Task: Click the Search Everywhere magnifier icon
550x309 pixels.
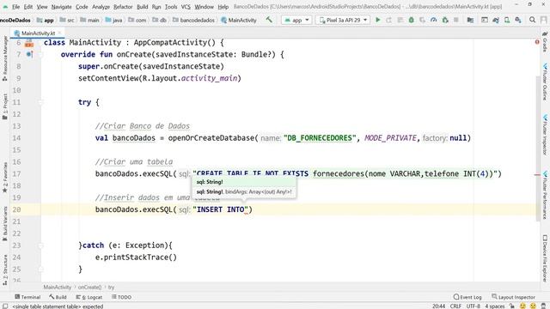Action: [x=532, y=20]
